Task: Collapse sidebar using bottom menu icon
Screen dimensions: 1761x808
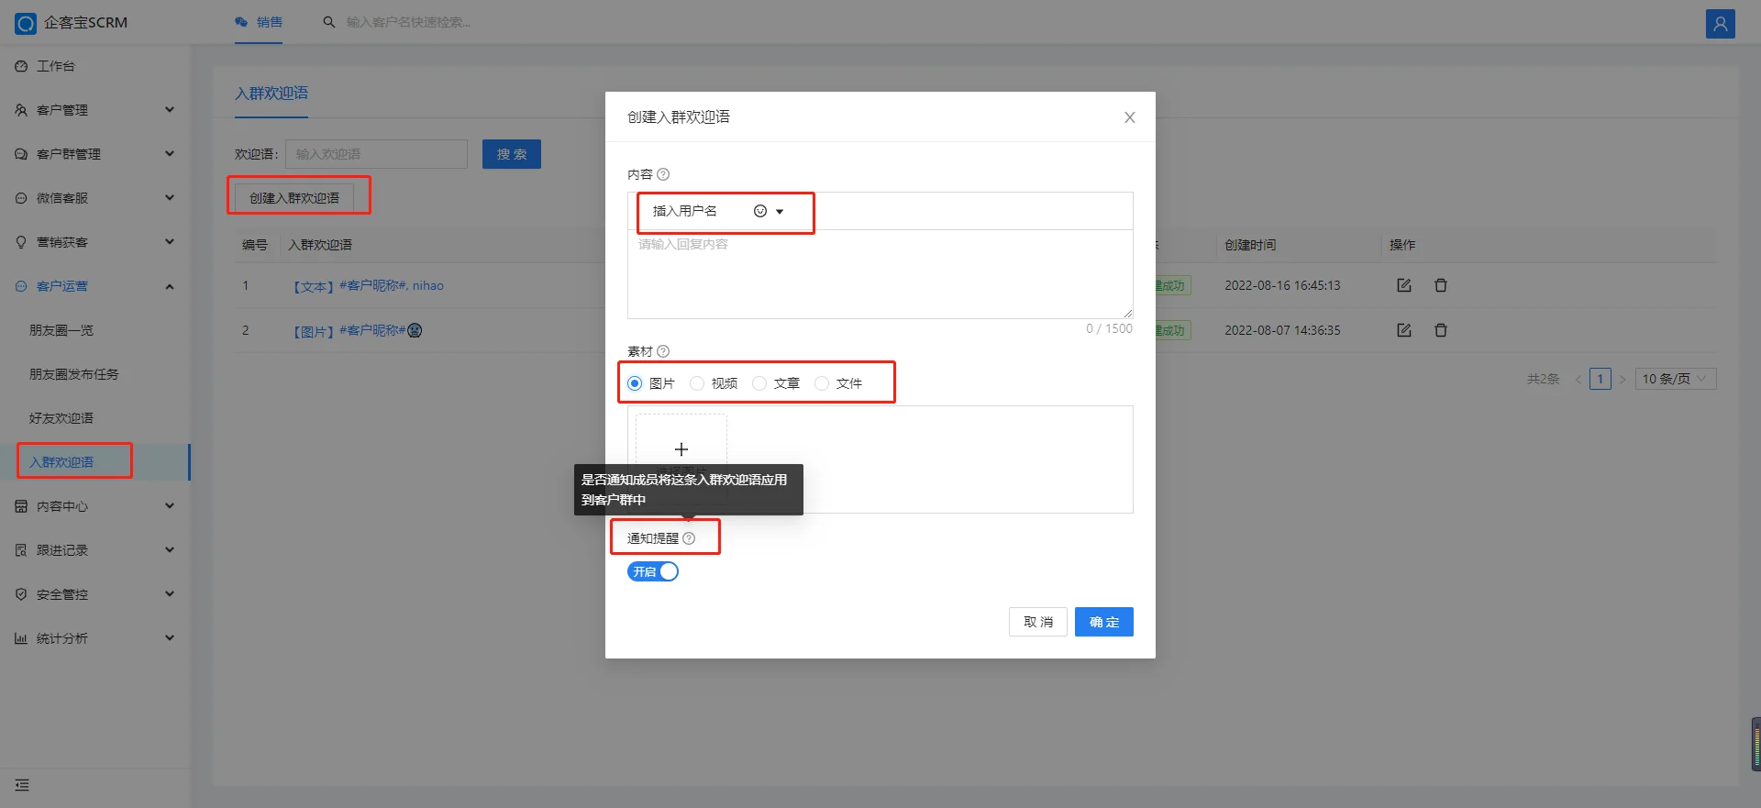Action: tap(22, 785)
